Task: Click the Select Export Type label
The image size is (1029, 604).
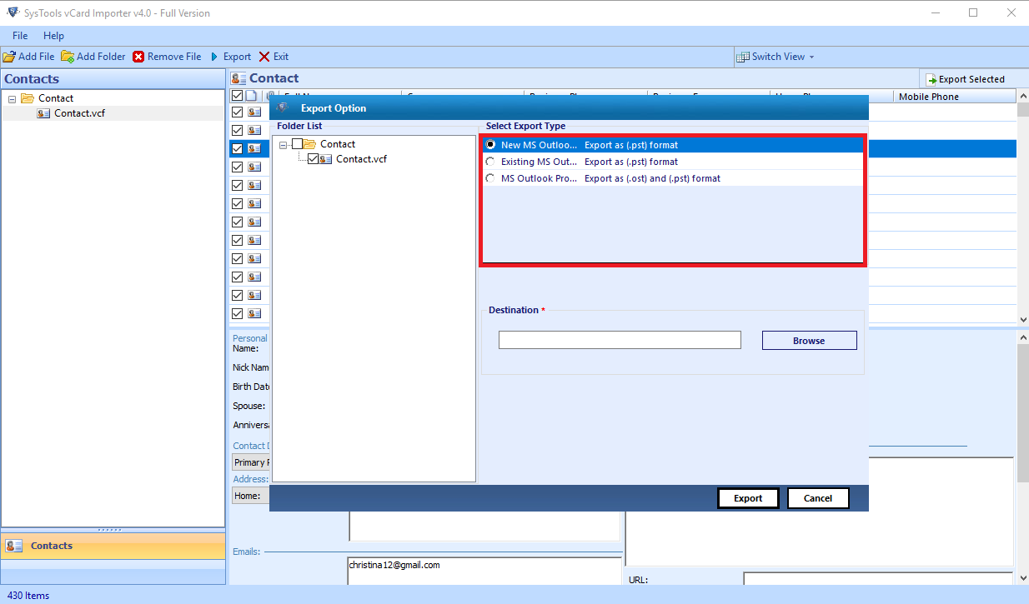Action: click(x=525, y=126)
